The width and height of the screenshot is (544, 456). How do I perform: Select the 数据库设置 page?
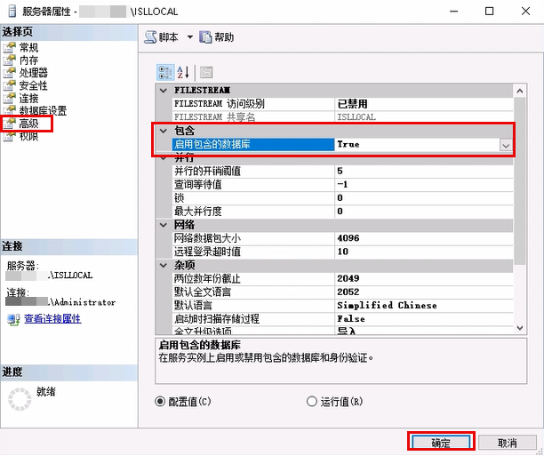tap(42, 110)
